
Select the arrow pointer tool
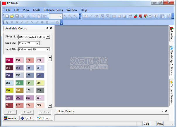(7, 22)
